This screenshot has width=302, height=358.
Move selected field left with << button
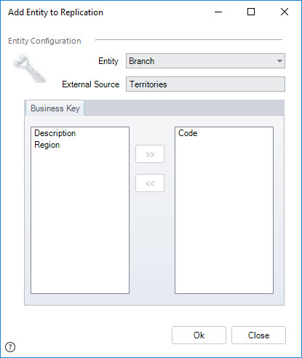150,183
